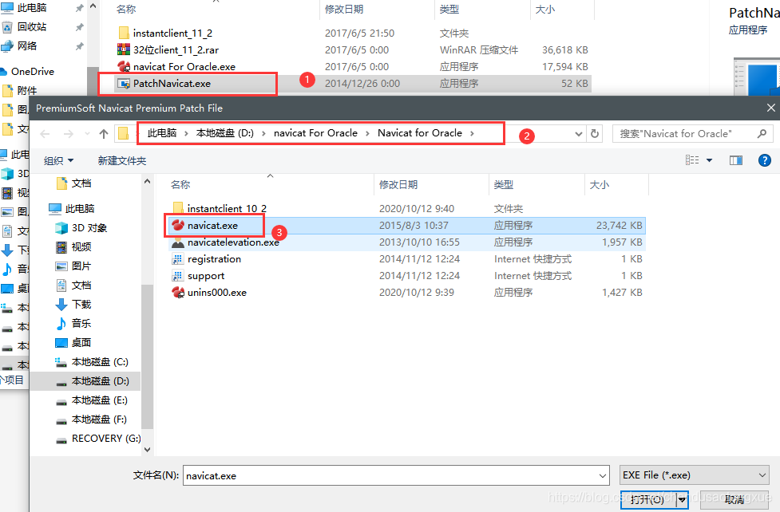Click the view layout icon
The width and height of the screenshot is (780, 512).
click(692, 160)
